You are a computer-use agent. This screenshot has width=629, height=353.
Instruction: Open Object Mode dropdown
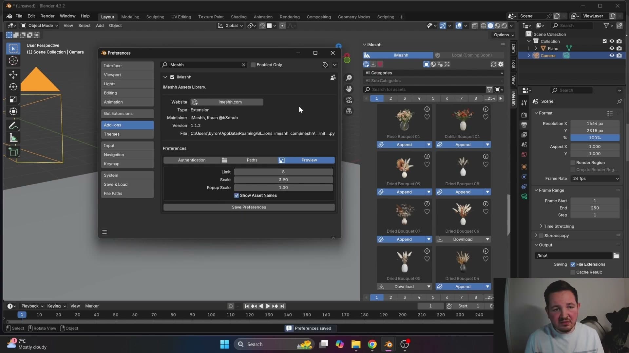point(40,25)
